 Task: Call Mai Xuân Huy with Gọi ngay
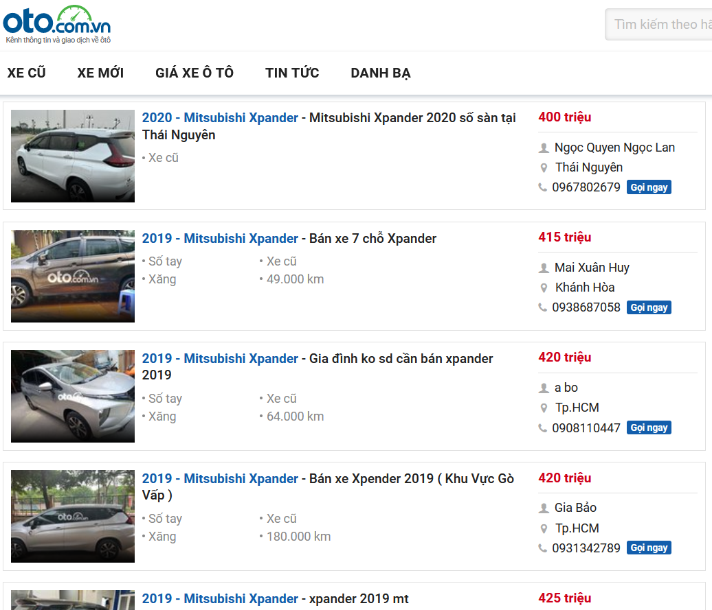[649, 307]
